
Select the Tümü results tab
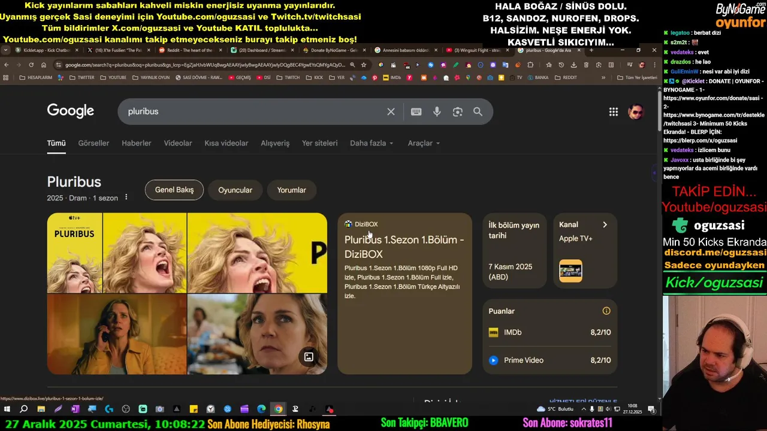pos(56,143)
